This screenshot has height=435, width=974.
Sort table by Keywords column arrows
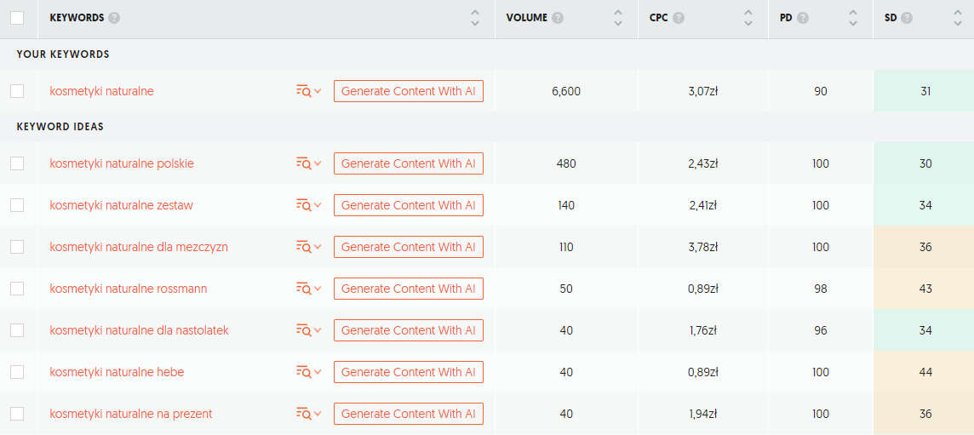pyautogui.click(x=475, y=18)
